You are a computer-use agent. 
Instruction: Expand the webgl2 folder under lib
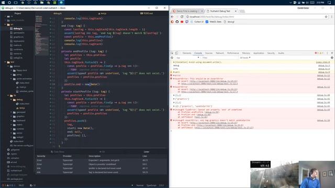(x=11, y=137)
